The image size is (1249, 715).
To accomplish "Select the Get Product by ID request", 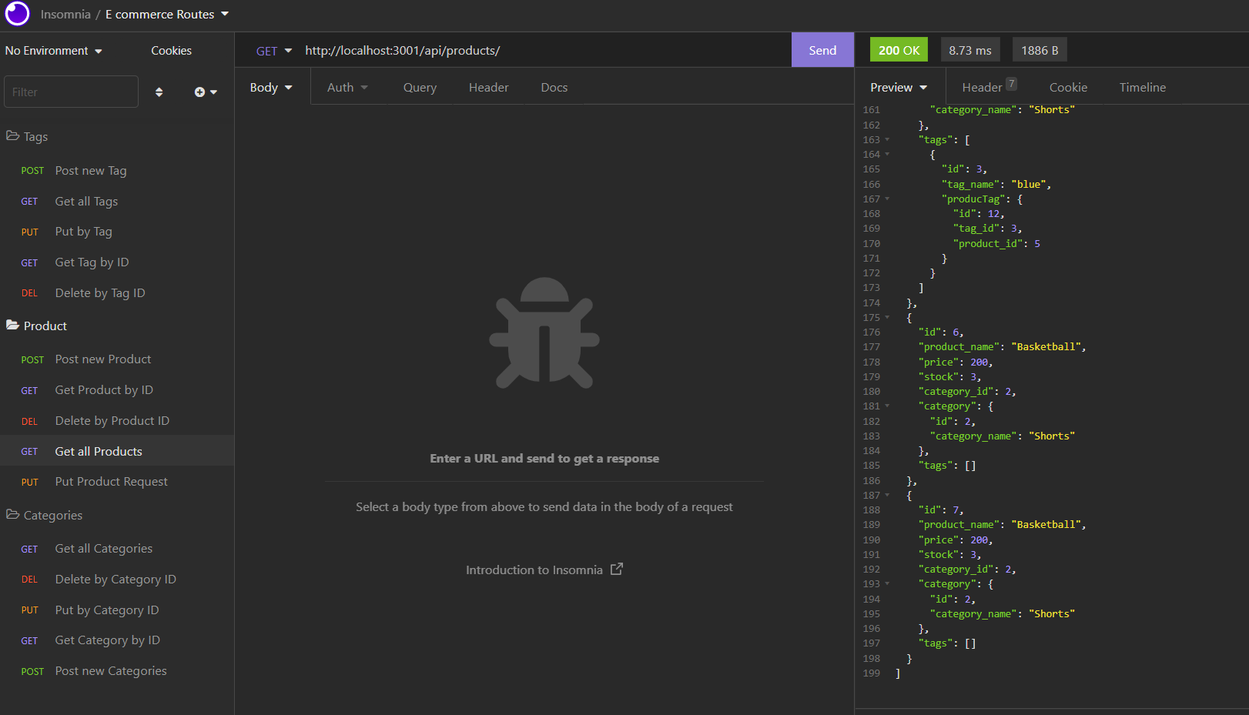I will (117, 390).
